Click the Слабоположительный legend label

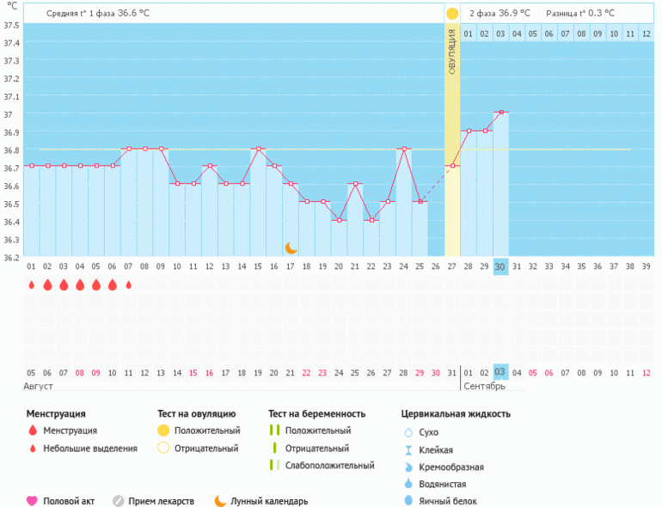329,465
